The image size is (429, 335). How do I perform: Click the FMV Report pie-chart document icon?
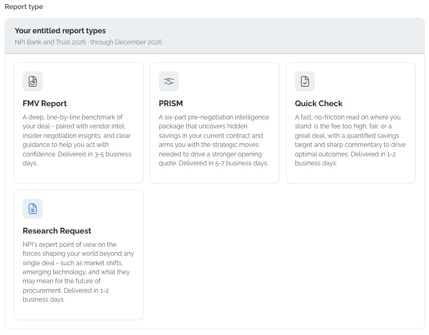[x=33, y=81]
